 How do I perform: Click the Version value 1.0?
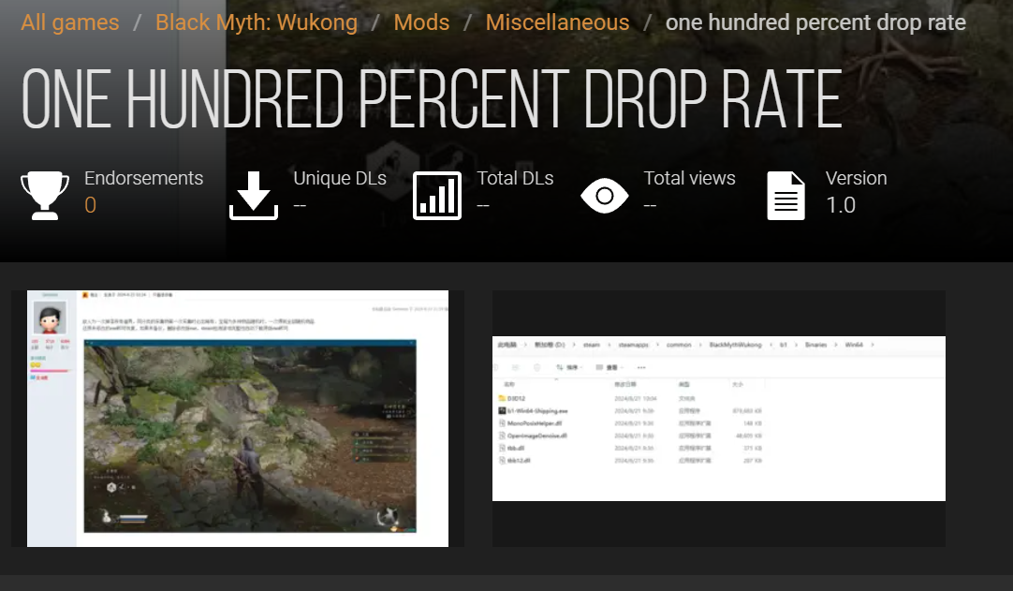(841, 205)
